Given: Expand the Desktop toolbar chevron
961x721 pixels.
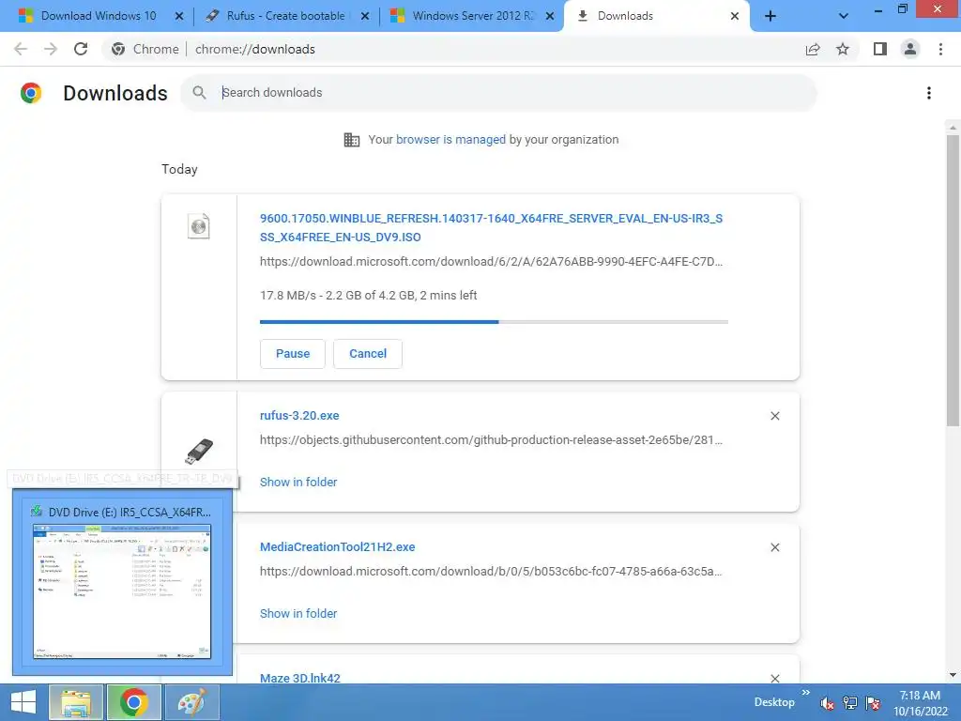Looking at the screenshot, I should click(x=806, y=693).
